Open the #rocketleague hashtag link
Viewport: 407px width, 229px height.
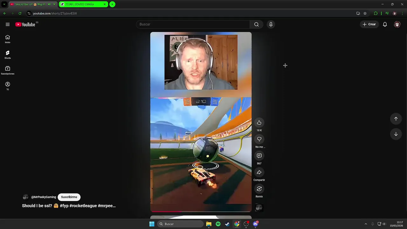pos(83,206)
